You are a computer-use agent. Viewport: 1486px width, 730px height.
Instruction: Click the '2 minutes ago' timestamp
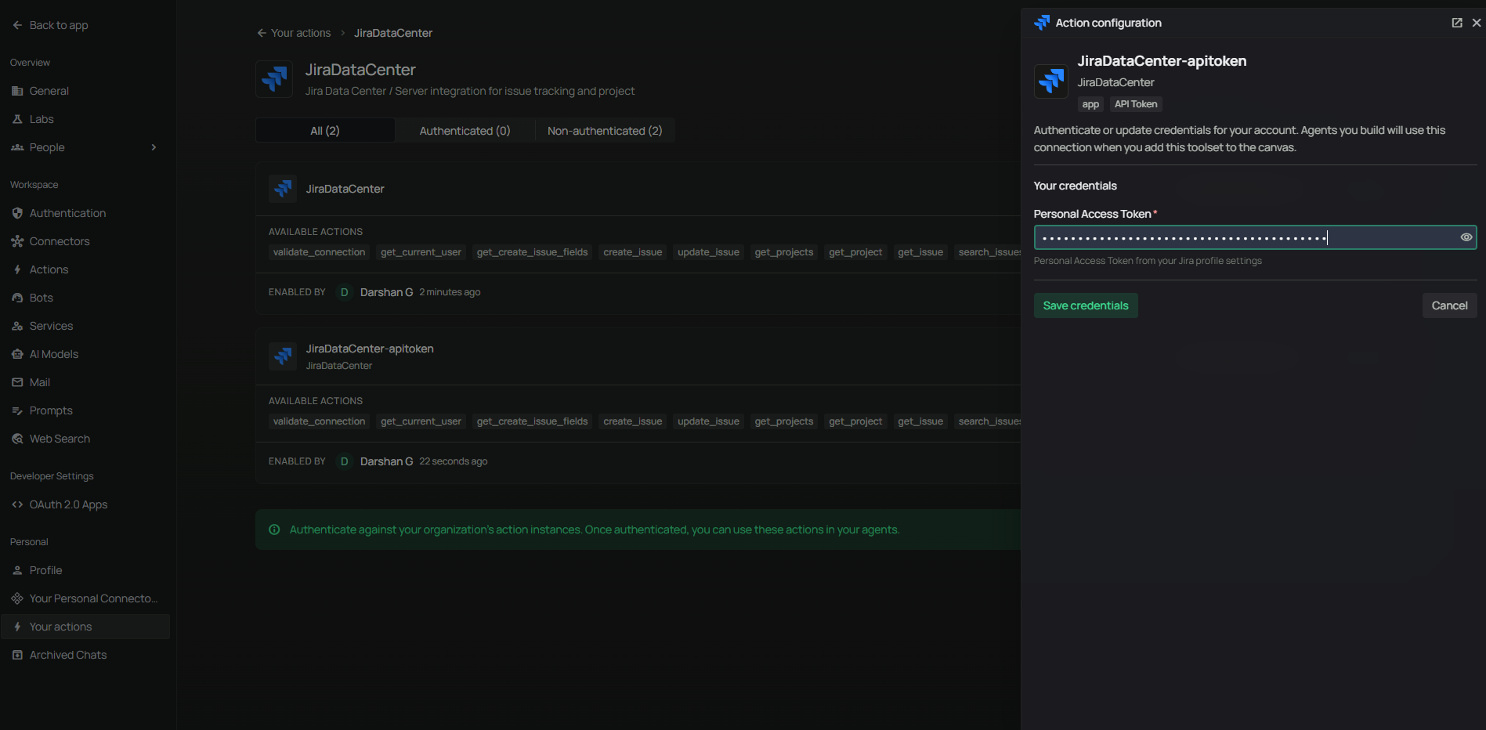pyautogui.click(x=450, y=292)
